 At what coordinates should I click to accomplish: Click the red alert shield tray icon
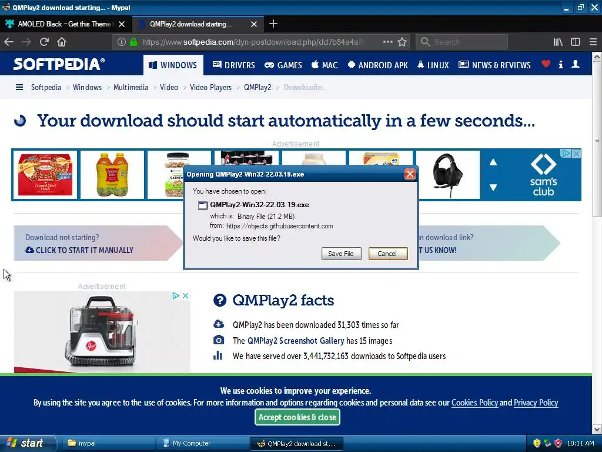pyautogui.click(x=558, y=443)
